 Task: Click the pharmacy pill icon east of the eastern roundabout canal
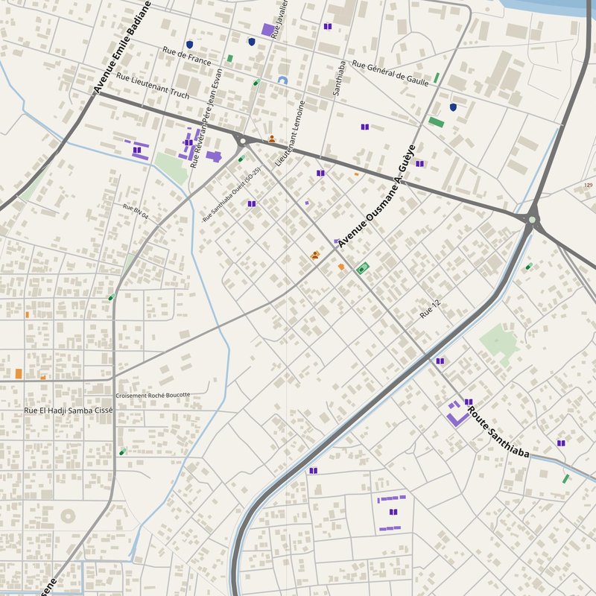point(529,266)
